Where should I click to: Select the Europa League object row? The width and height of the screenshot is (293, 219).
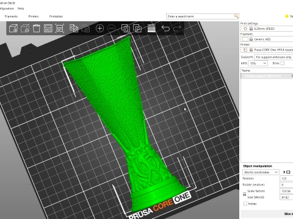[x=267, y=76]
